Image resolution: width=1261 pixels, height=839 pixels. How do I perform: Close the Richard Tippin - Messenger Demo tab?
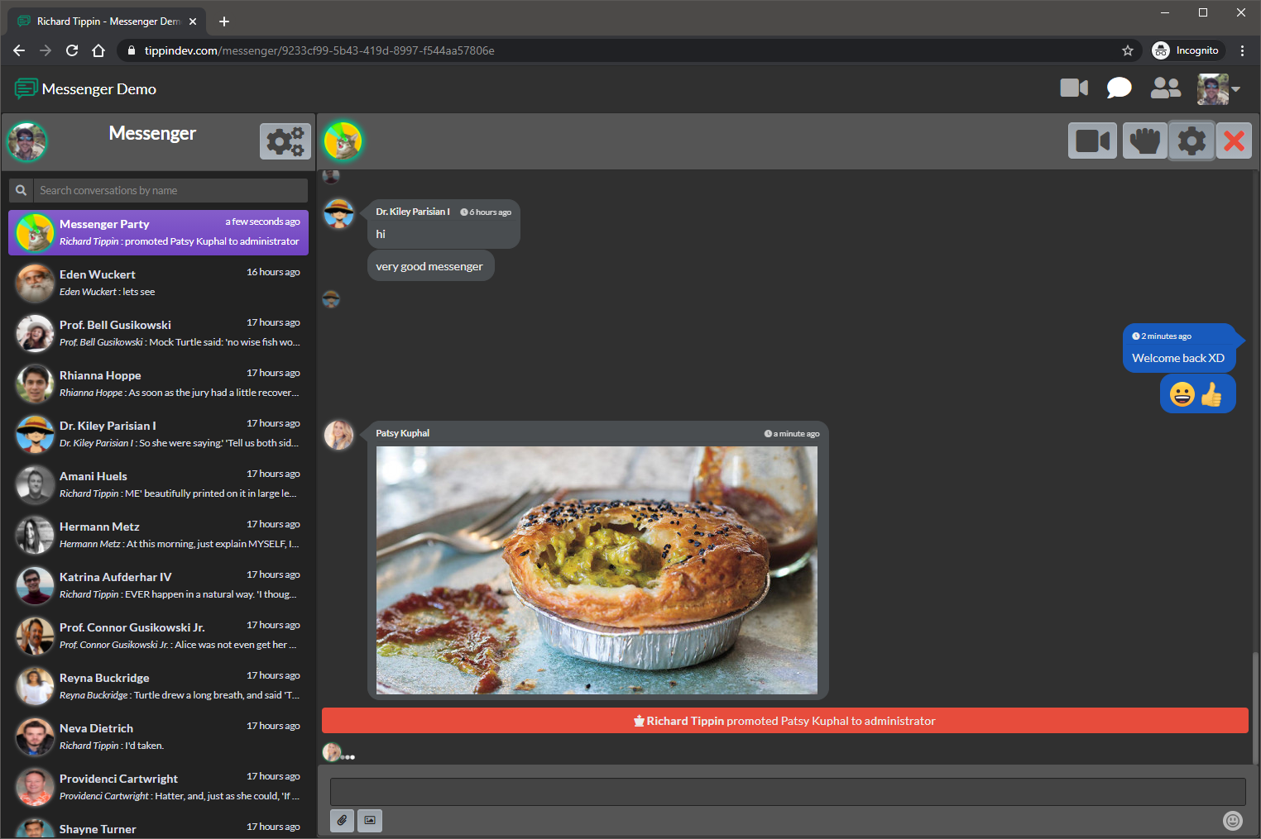[x=193, y=21]
